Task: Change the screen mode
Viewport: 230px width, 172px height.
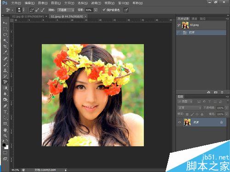Action: click(5, 159)
